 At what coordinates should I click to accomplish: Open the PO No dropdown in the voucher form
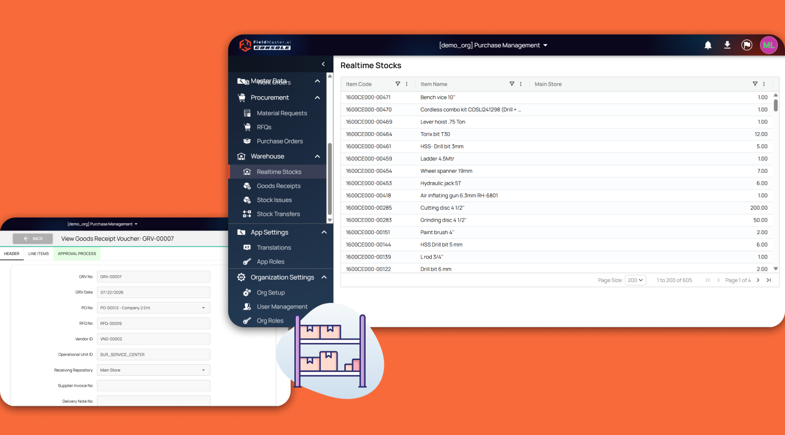coord(154,308)
